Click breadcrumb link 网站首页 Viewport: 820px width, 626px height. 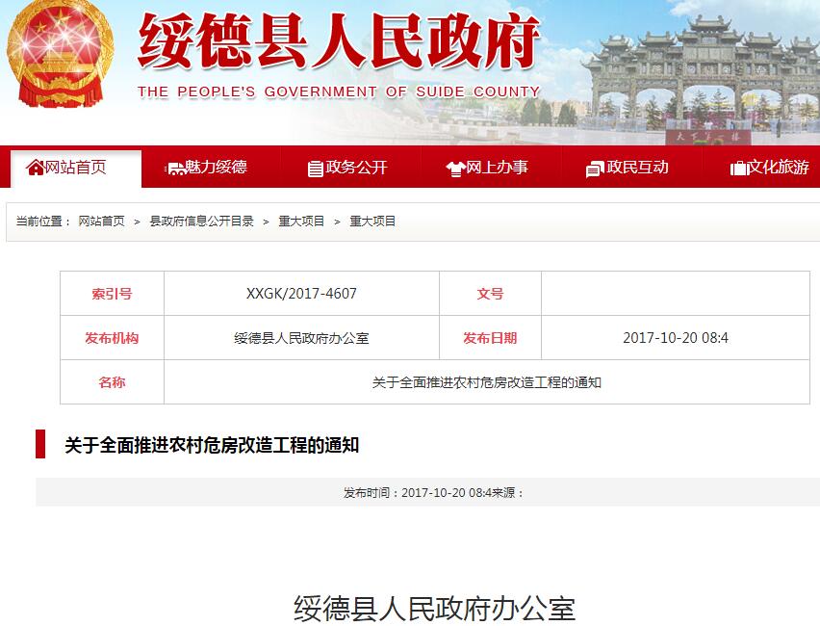(x=101, y=222)
